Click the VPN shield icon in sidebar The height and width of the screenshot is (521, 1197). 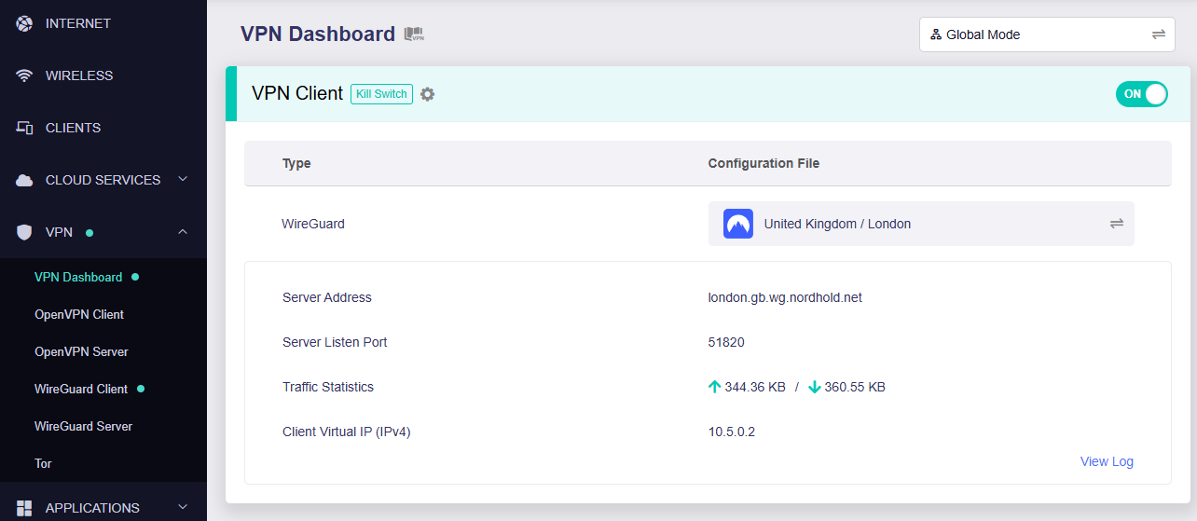click(x=24, y=232)
